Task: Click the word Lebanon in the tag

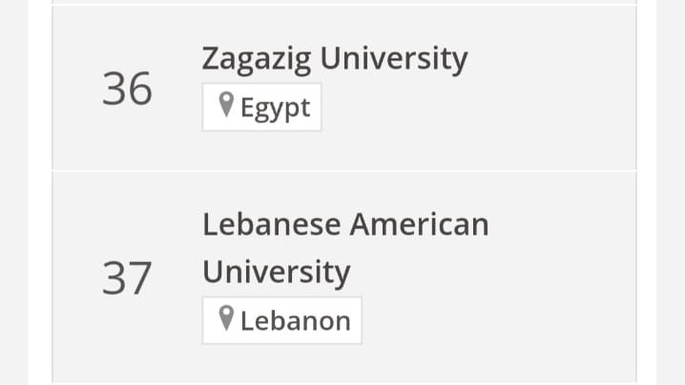Action: click(295, 321)
